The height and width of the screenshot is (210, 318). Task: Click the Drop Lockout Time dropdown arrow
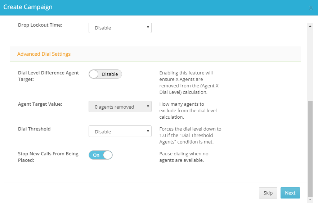pos(148,27)
